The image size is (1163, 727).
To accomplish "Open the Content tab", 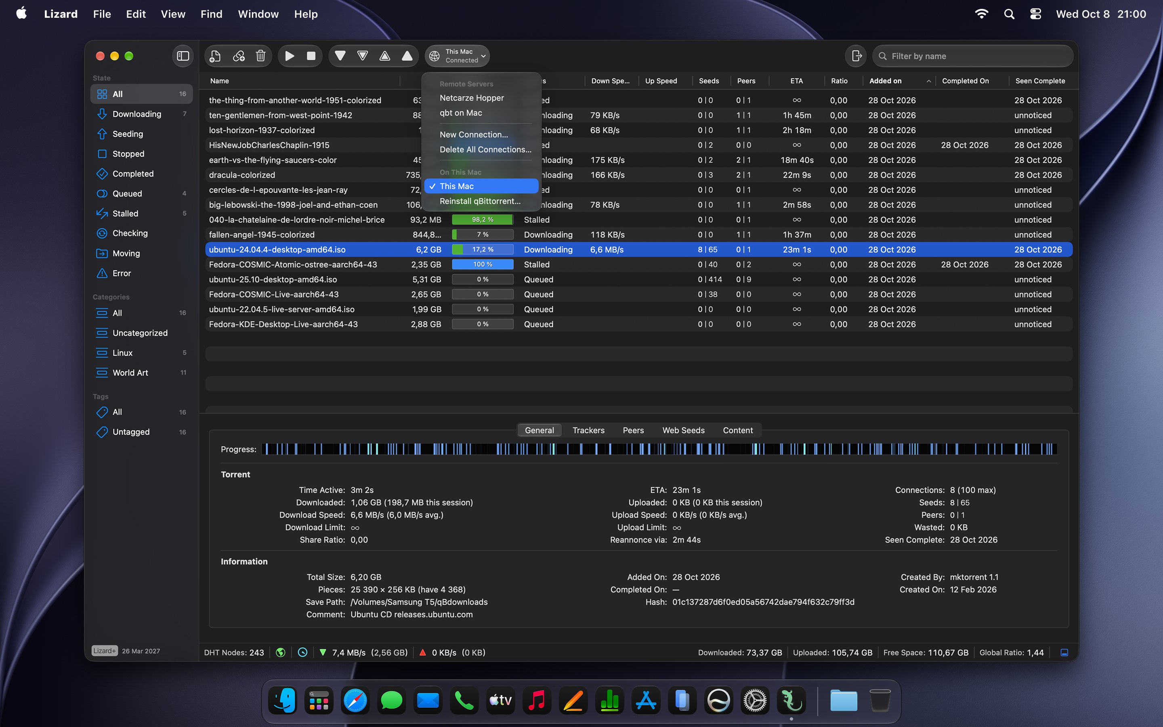I will coord(738,430).
